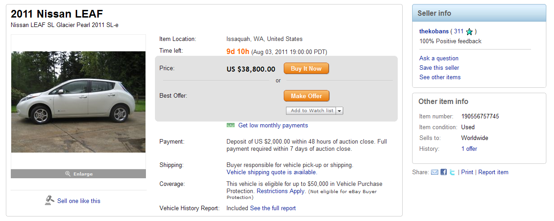The width and height of the screenshot is (554, 221).
Task: Click the green monthly payments icon
Action: tap(231, 125)
